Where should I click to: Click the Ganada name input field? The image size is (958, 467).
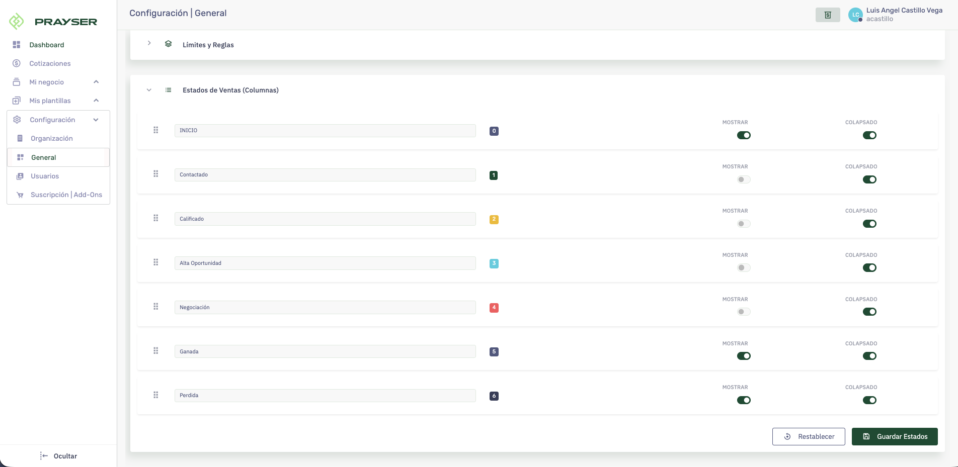(325, 351)
